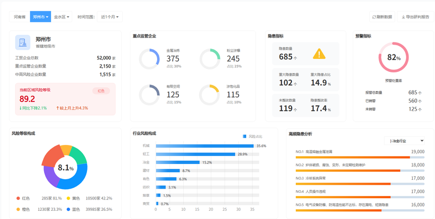Open the 冶金行业 industry selector
Viewport: 435px width, 219px height.
pyautogui.click(x=405, y=141)
